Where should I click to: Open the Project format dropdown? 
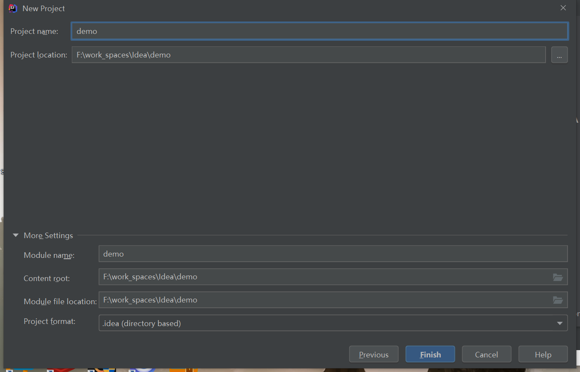coord(333,323)
